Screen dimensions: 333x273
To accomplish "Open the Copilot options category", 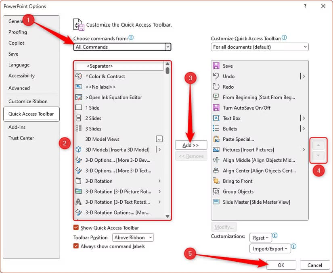I will pyautogui.click(x=31, y=43).
